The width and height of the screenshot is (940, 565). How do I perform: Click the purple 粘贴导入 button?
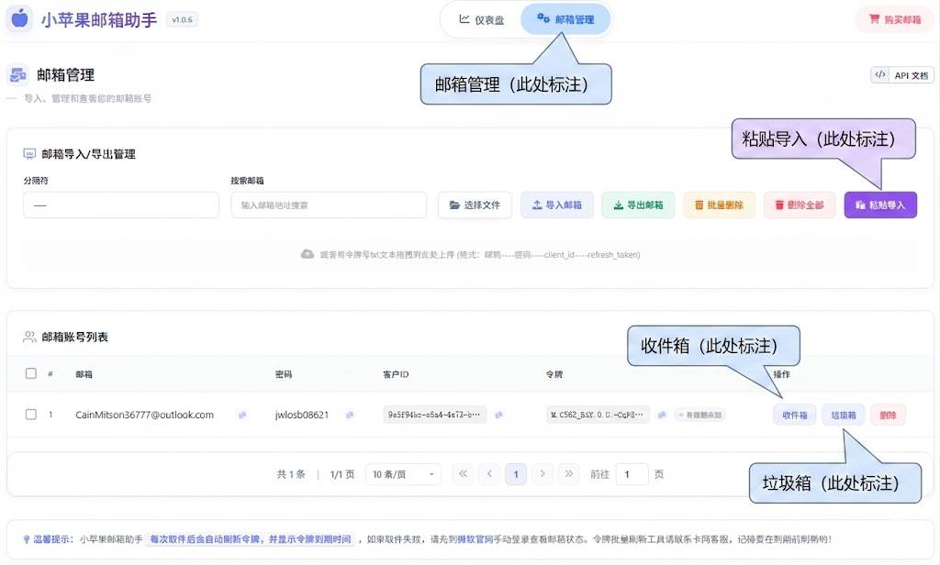click(880, 205)
